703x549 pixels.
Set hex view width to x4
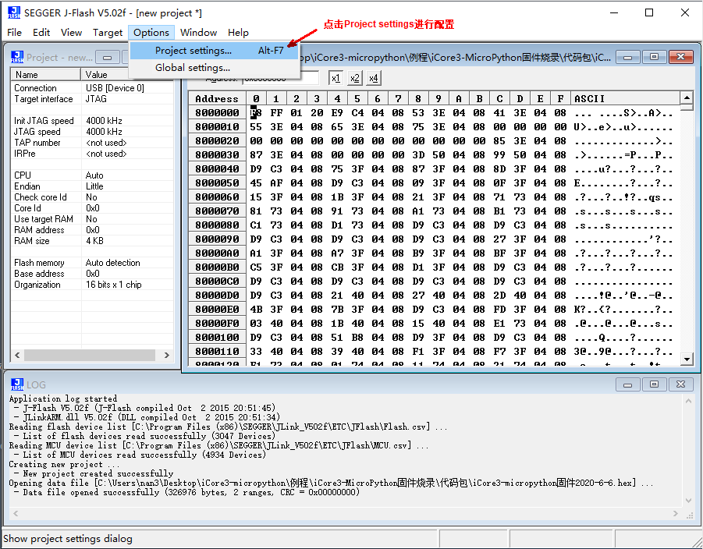374,78
